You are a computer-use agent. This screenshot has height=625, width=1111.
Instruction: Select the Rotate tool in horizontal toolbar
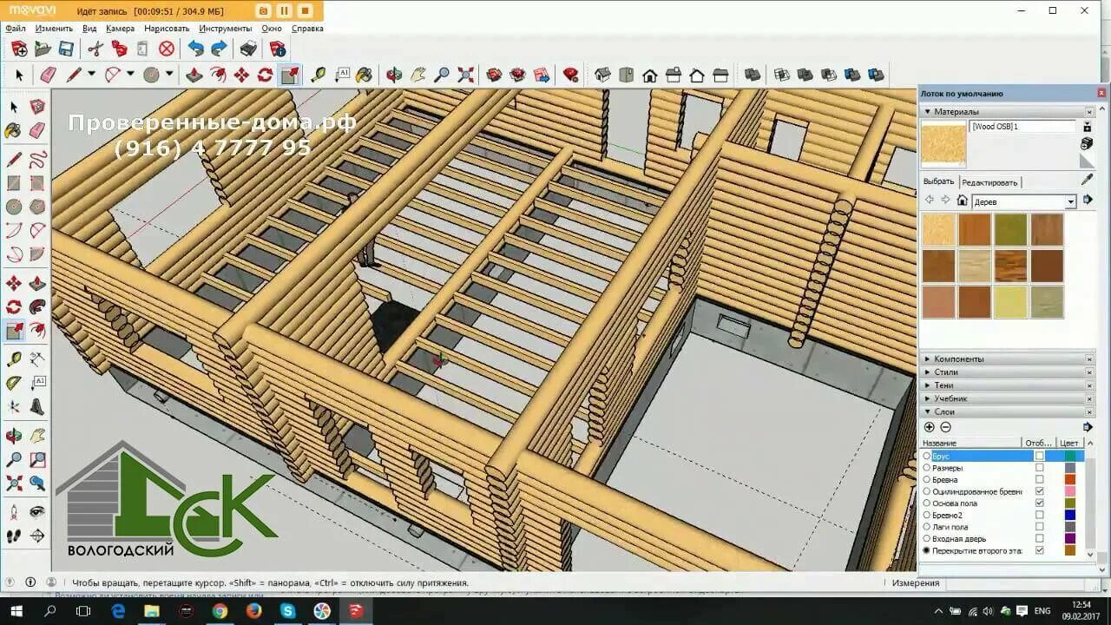click(x=265, y=75)
